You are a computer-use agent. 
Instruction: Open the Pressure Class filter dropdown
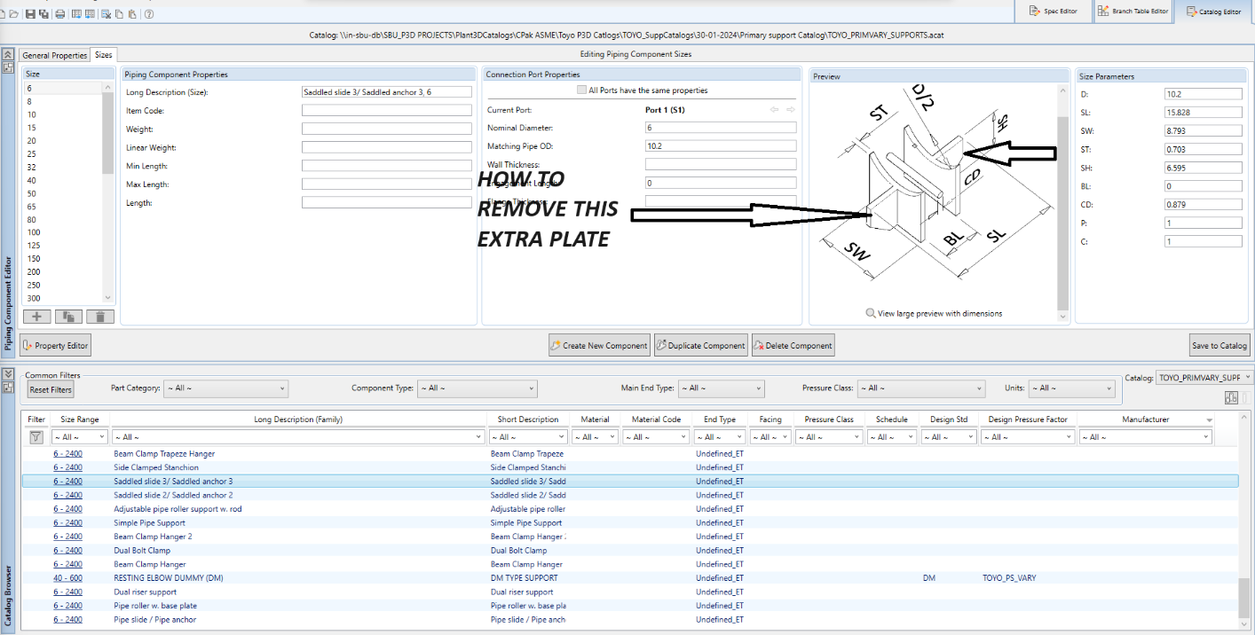point(920,388)
